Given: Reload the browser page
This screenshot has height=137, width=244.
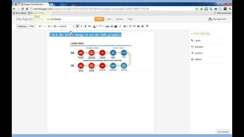Looking at the screenshot, I should 23,9.
